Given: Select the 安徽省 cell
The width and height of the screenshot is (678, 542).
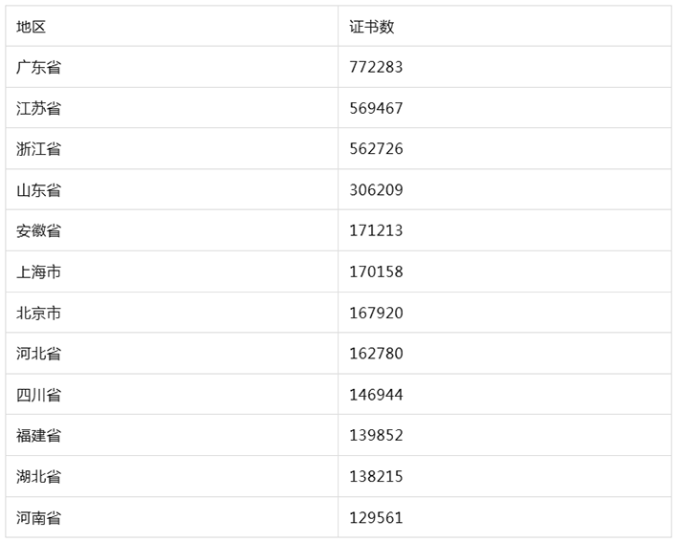Looking at the screenshot, I should point(39,231).
